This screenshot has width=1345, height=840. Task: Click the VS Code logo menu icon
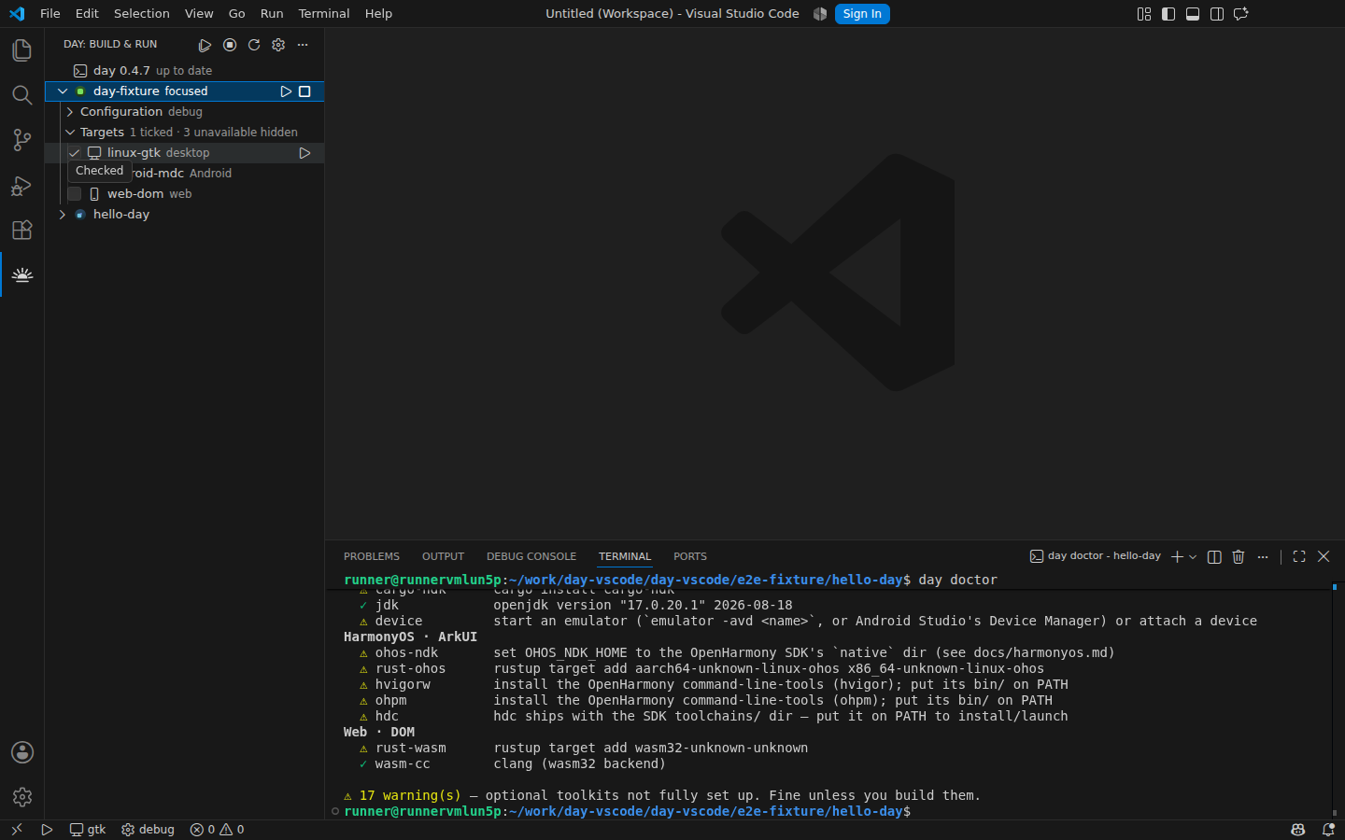(17, 14)
